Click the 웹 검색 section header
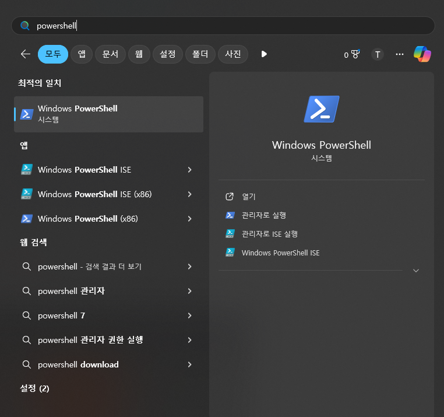The image size is (444, 417). 33,243
